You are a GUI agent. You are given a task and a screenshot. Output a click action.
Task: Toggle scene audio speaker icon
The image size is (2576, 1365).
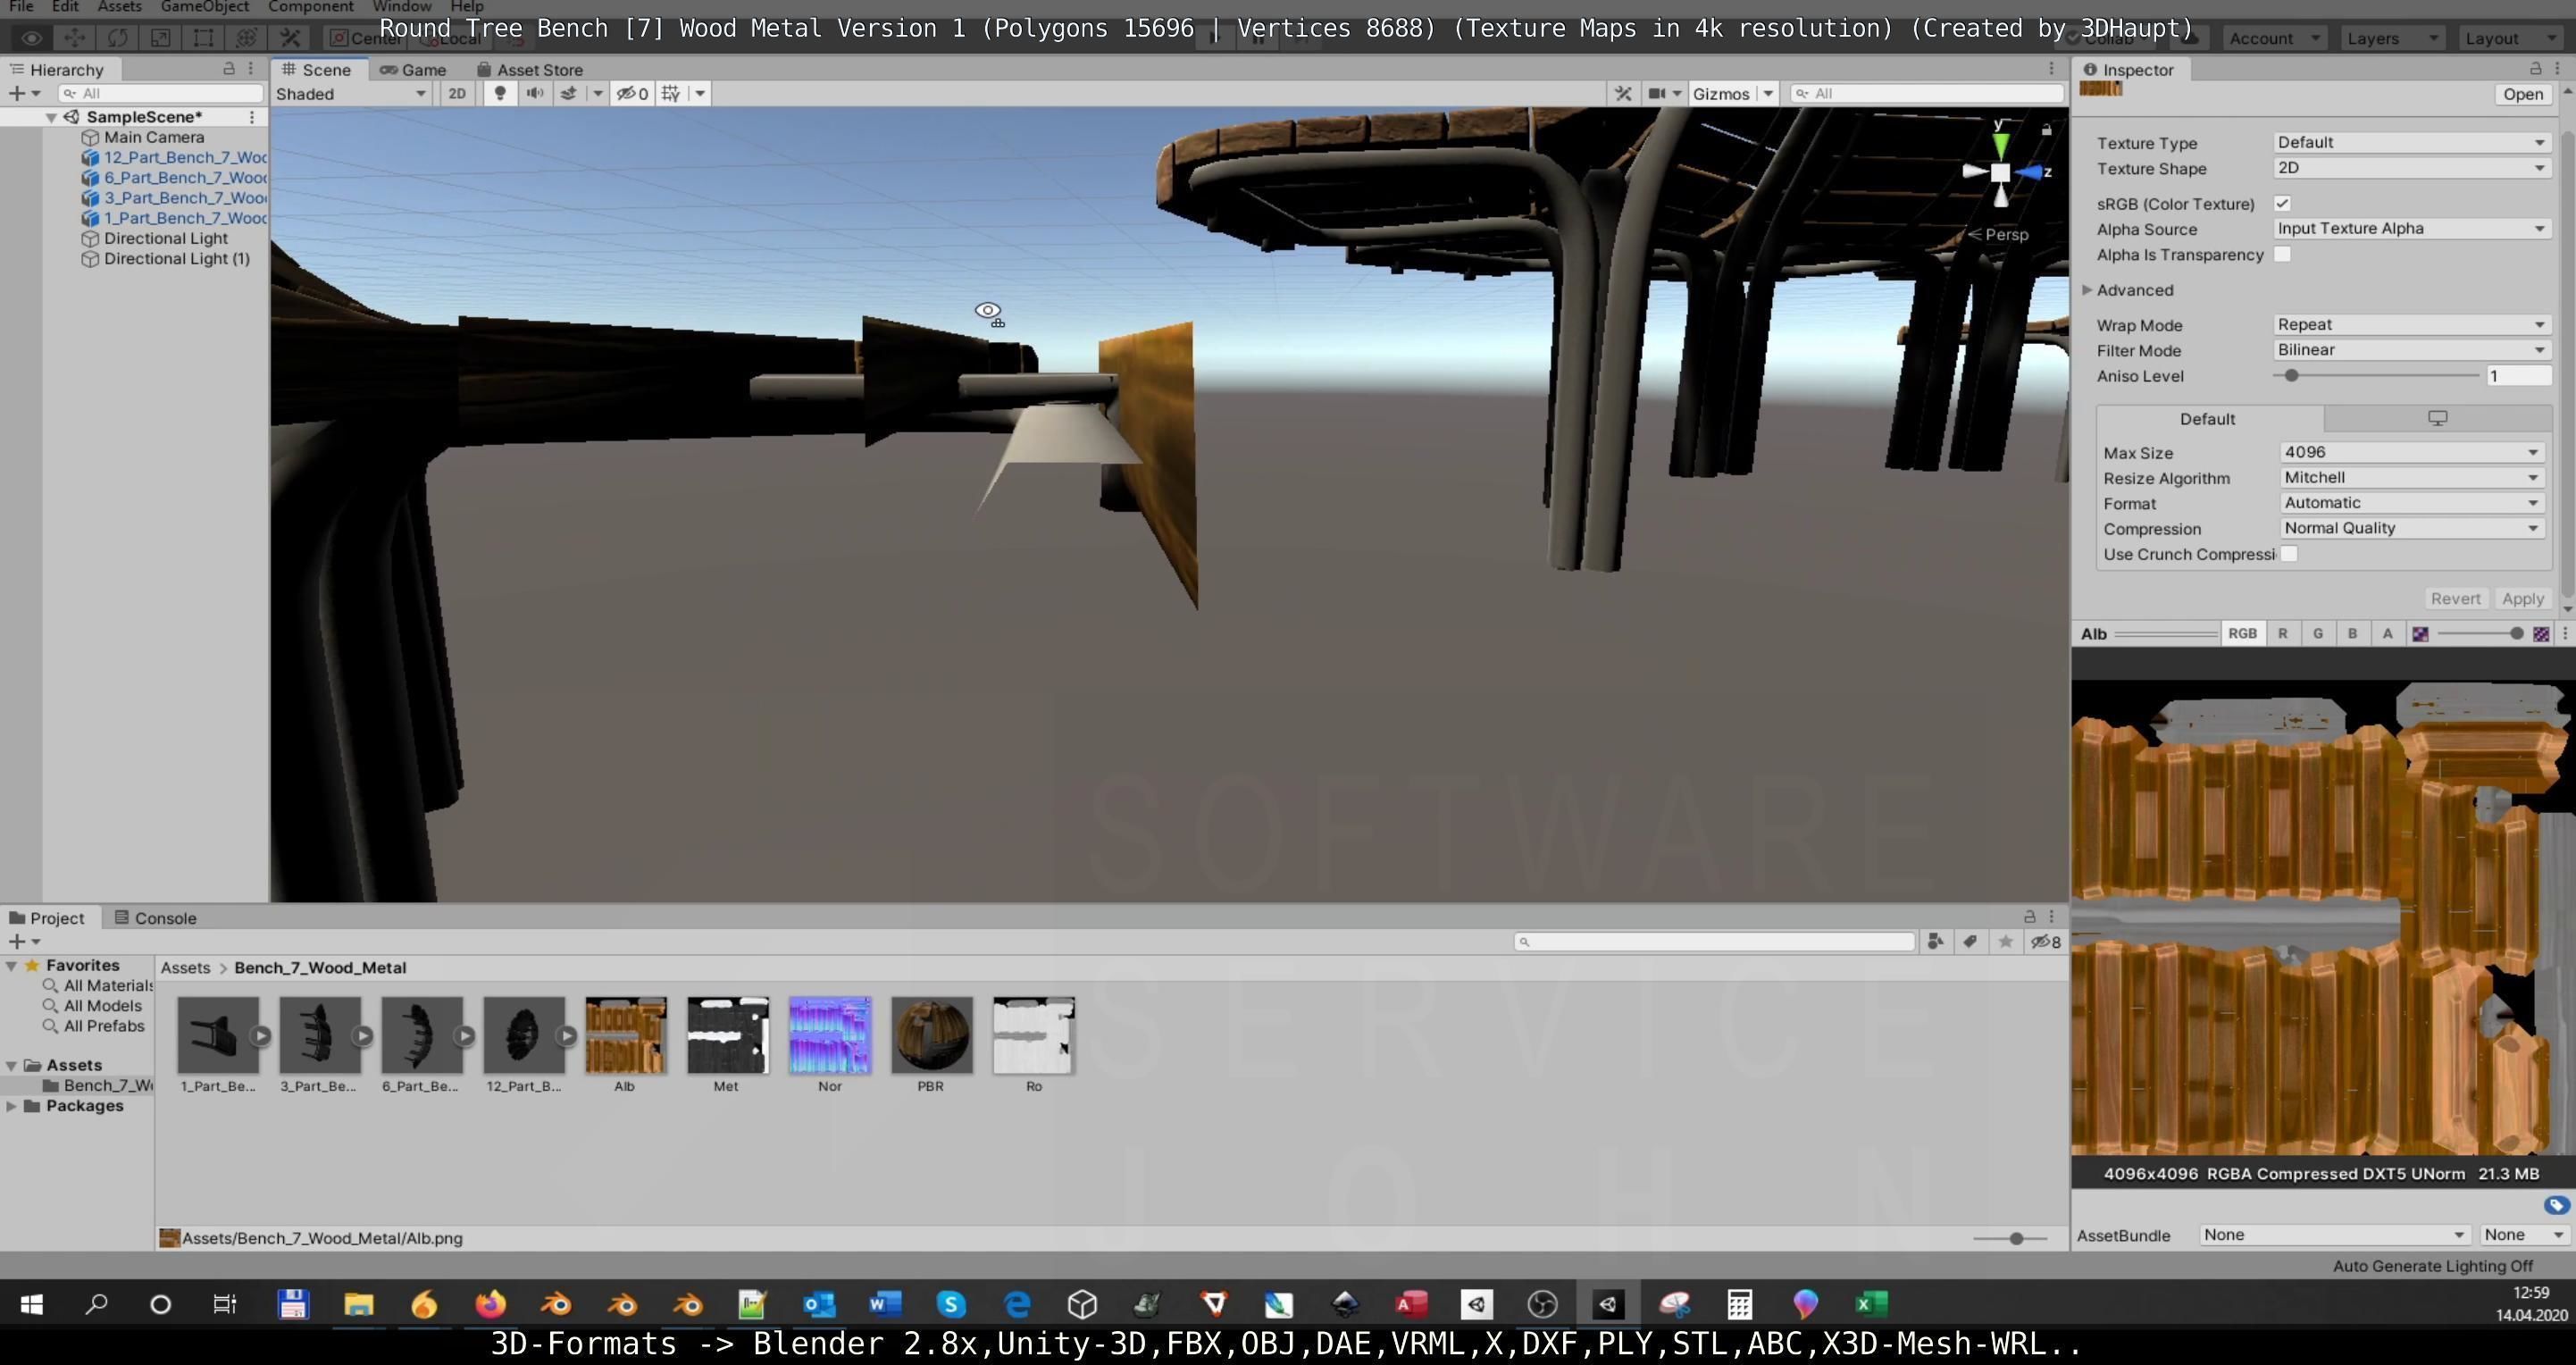(x=535, y=93)
